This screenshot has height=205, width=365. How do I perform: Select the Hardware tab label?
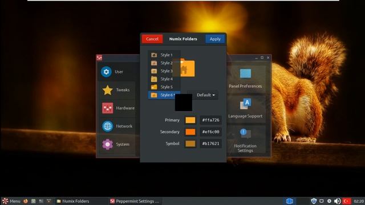click(x=125, y=108)
